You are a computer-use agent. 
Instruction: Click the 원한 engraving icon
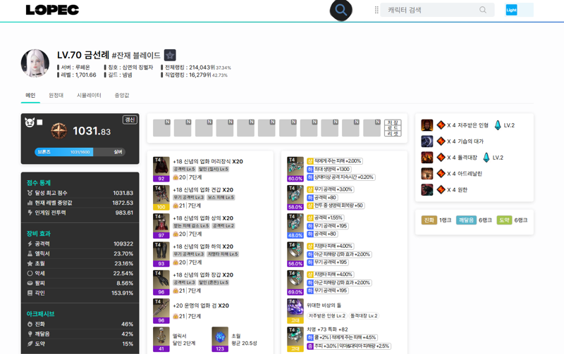point(427,189)
